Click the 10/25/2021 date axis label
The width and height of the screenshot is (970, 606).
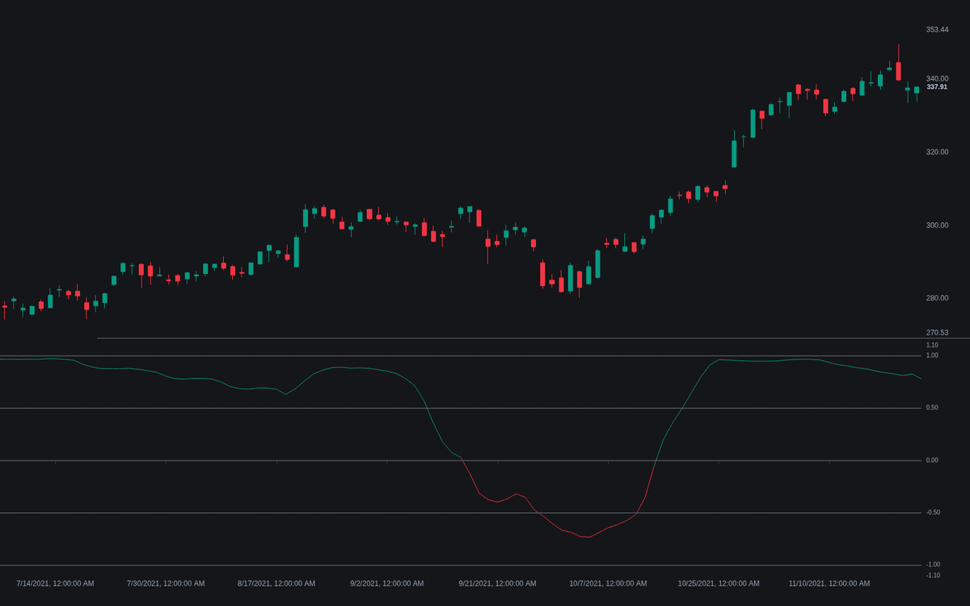tap(719, 583)
